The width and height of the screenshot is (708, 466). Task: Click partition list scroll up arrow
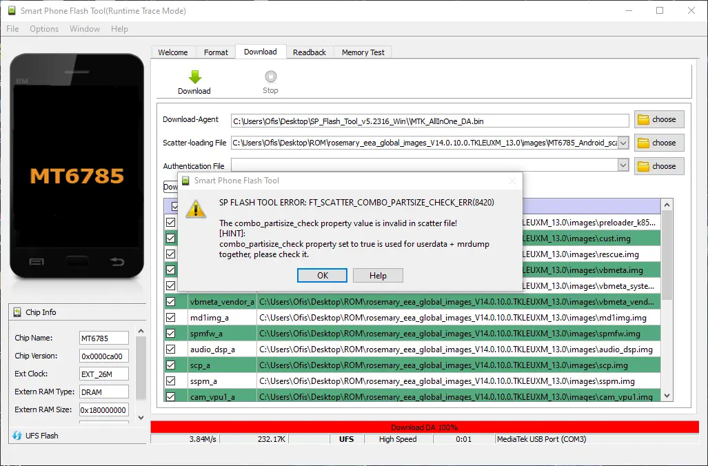click(667, 205)
